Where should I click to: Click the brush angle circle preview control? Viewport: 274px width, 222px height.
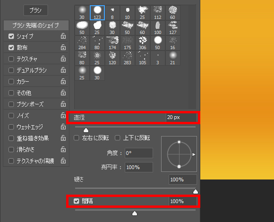(179, 154)
